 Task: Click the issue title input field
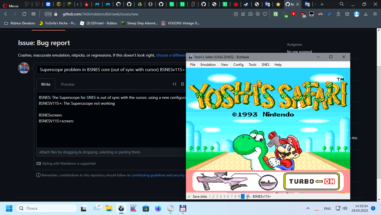tap(112, 69)
